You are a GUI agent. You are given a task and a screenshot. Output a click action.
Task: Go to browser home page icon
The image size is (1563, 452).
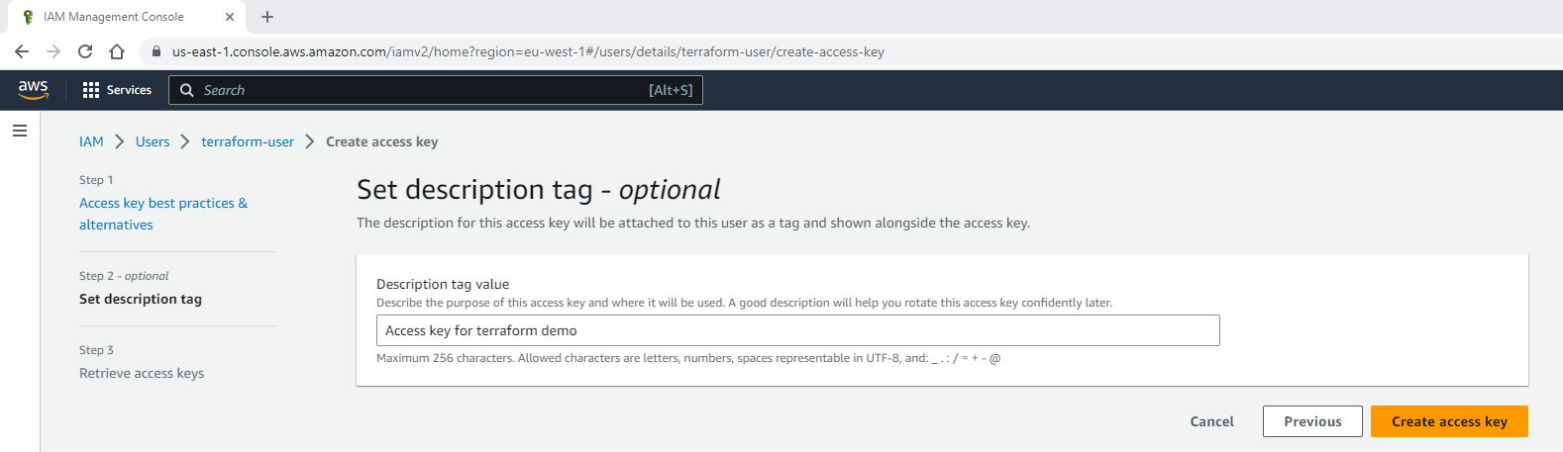[x=117, y=51]
